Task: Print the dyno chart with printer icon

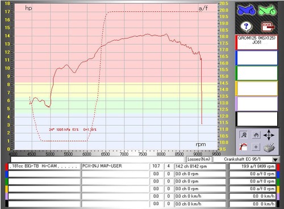Action: 269,147
